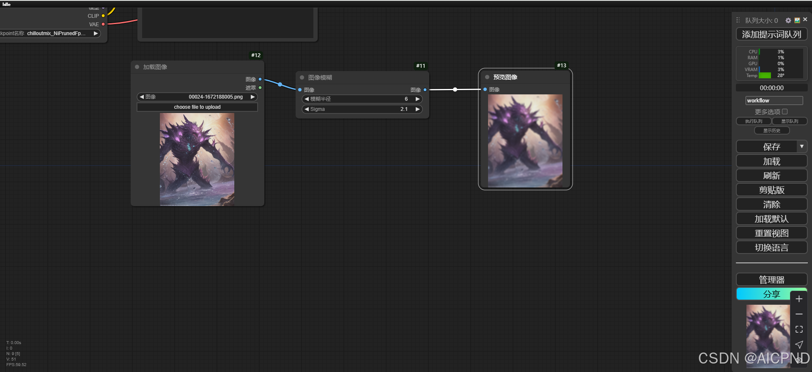Click the small preview thumbnail under 分享
This screenshot has height=372, width=812.
coord(768,336)
